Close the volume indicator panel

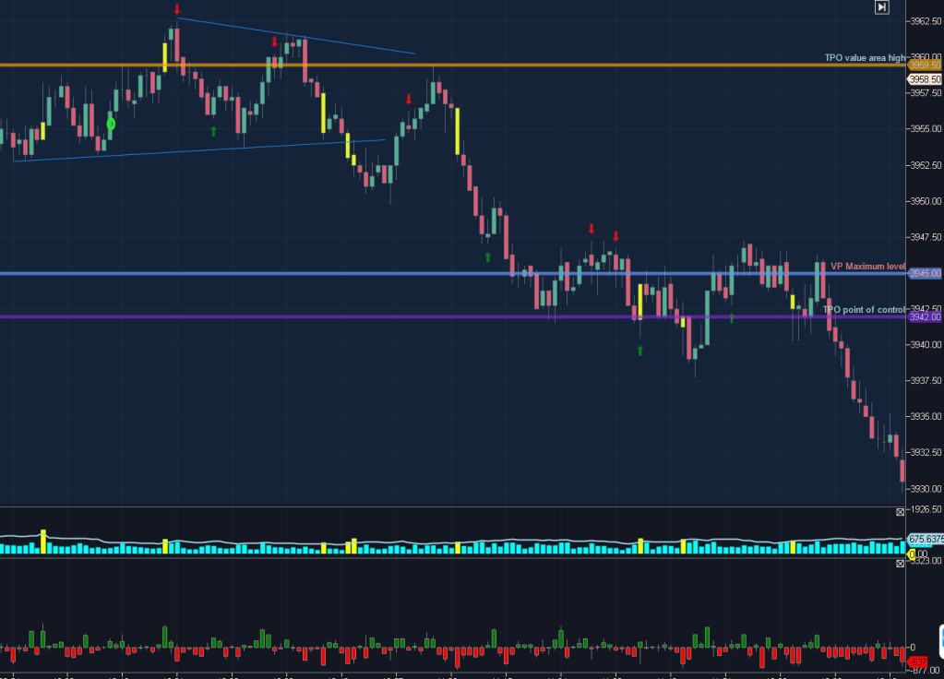click(x=901, y=511)
